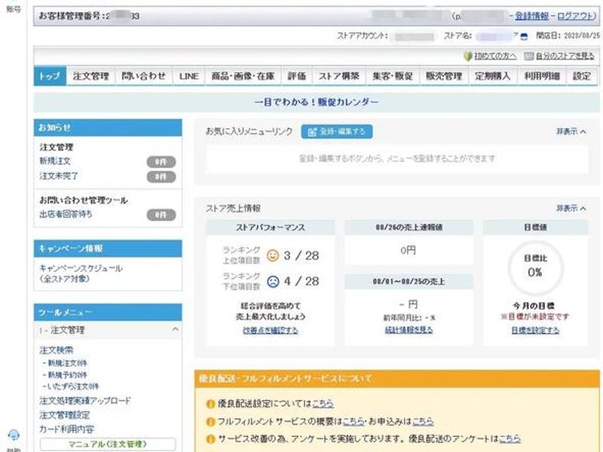Go to the ストア構築 tab
This screenshot has width=603, height=452.
click(339, 76)
